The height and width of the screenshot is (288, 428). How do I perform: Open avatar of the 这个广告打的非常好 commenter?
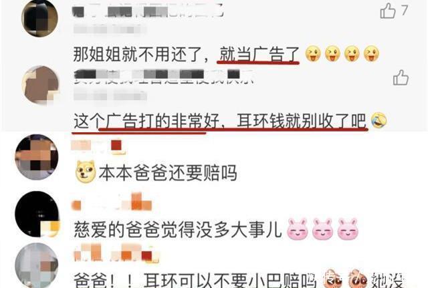pyautogui.click(x=41, y=85)
